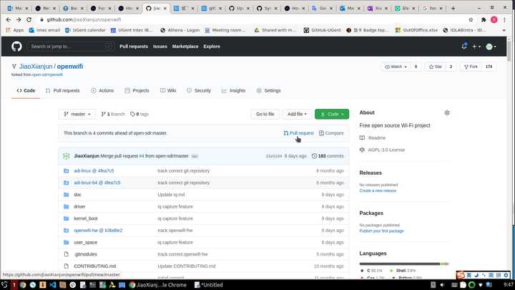Open the JiaoXianjun owner link
This screenshot has height=290, width=515.
click(x=36, y=67)
